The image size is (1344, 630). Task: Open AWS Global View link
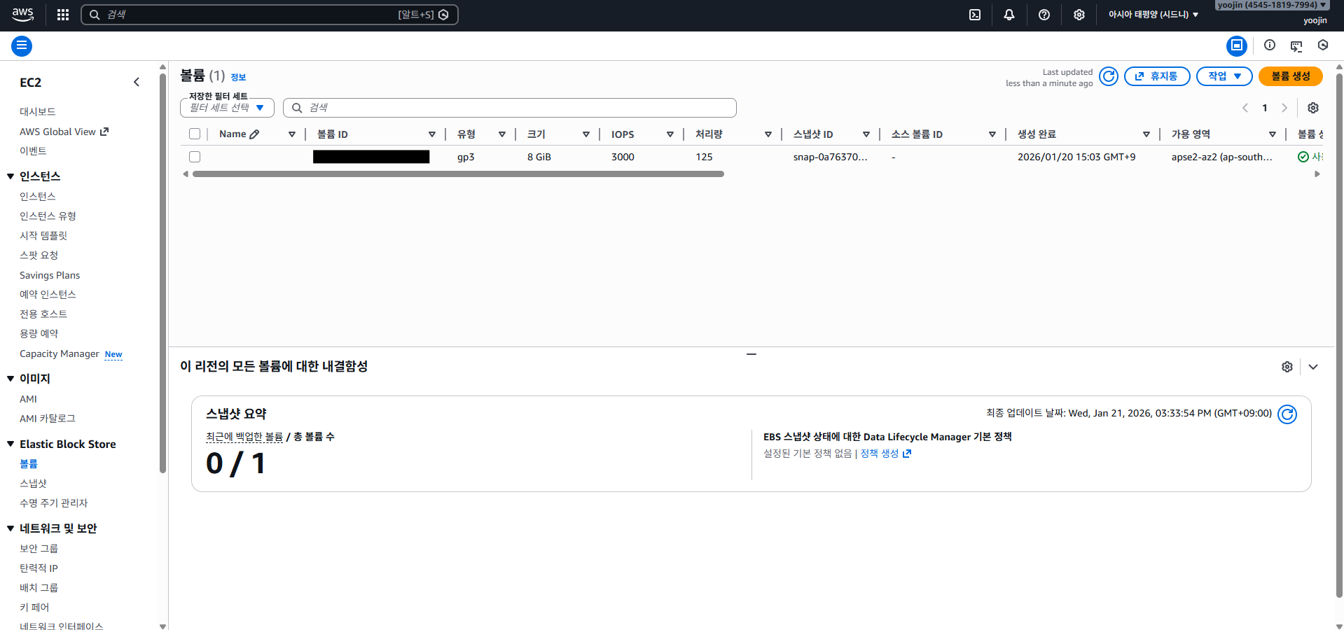tap(64, 132)
